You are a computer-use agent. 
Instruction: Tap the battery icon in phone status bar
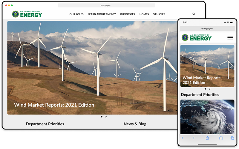tap(231, 22)
